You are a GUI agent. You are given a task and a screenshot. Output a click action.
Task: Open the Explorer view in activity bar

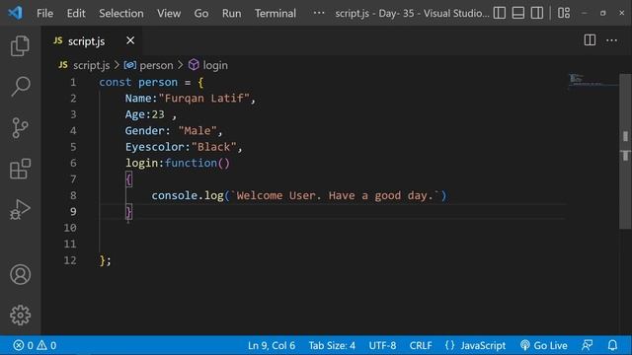[20, 45]
